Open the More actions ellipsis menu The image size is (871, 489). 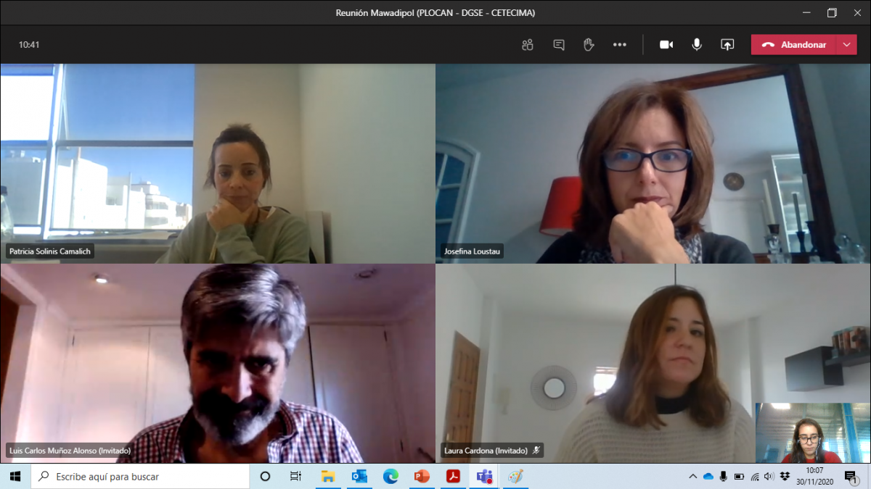click(619, 45)
